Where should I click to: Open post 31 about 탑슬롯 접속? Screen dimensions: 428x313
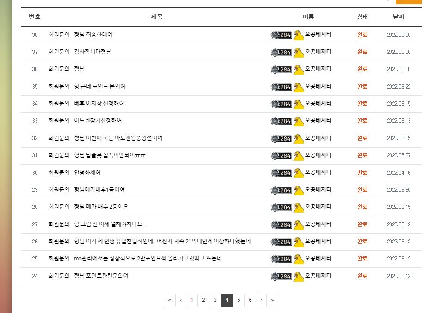click(x=97, y=155)
